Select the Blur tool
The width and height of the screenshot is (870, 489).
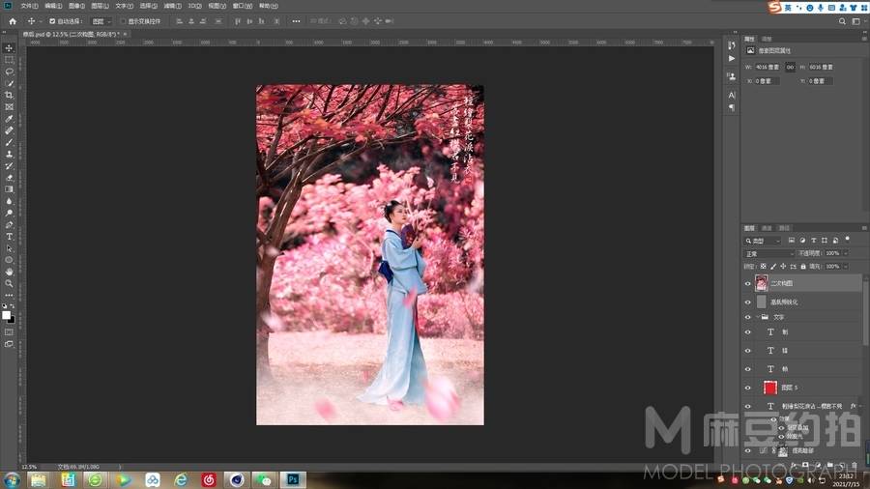click(9, 201)
